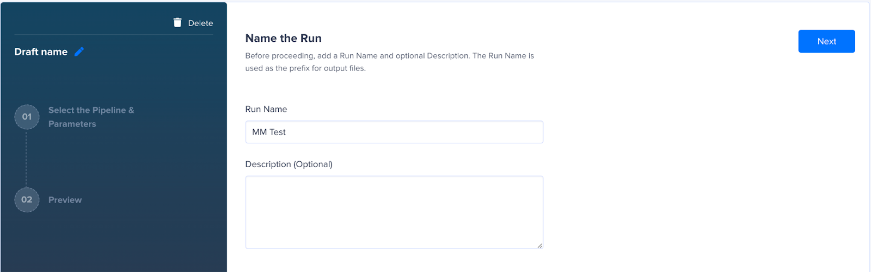Click the Run Name label
This screenshot has width=871, height=272.
[266, 109]
